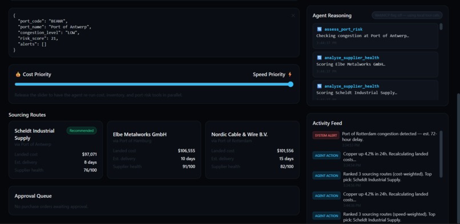The height and width of the screenshot is (224, 460).
Task: Click the Port of Rotterdam congestion alert message
Action: tap(390, 136)
